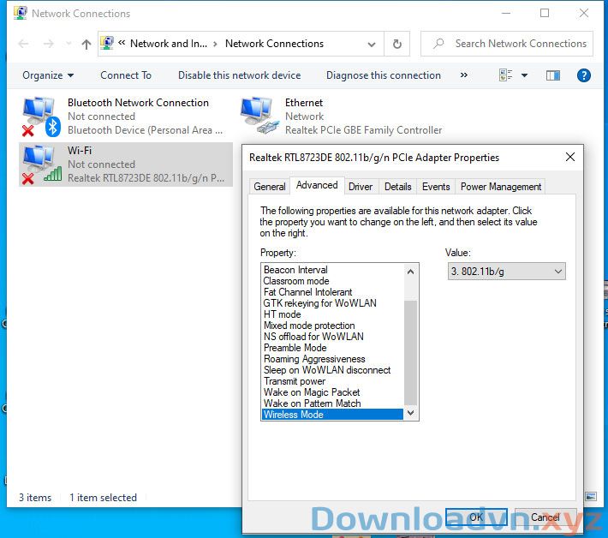Screen dimensions: 608x538
Task: Click property list scroll down arrow
Action: [x=411, y=413]
